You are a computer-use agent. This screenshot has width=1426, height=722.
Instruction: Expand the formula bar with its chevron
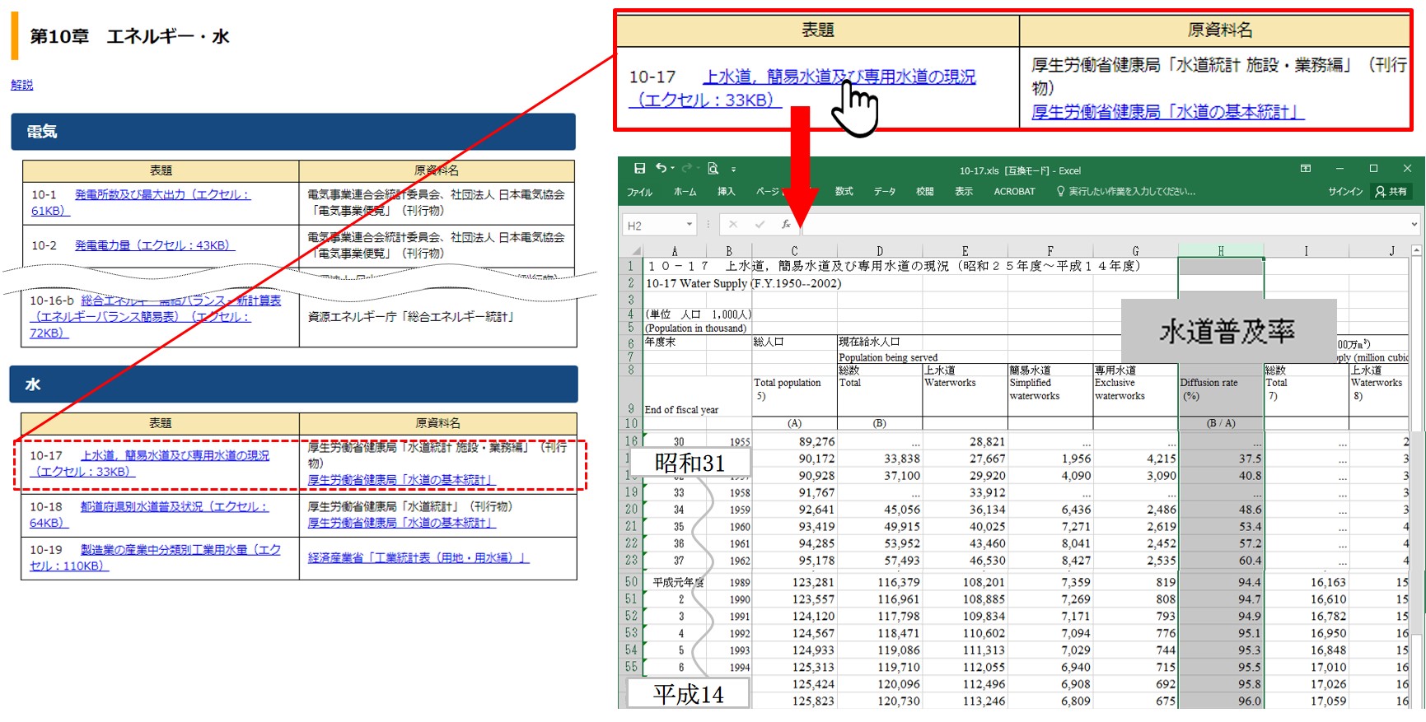point(1414,224)
